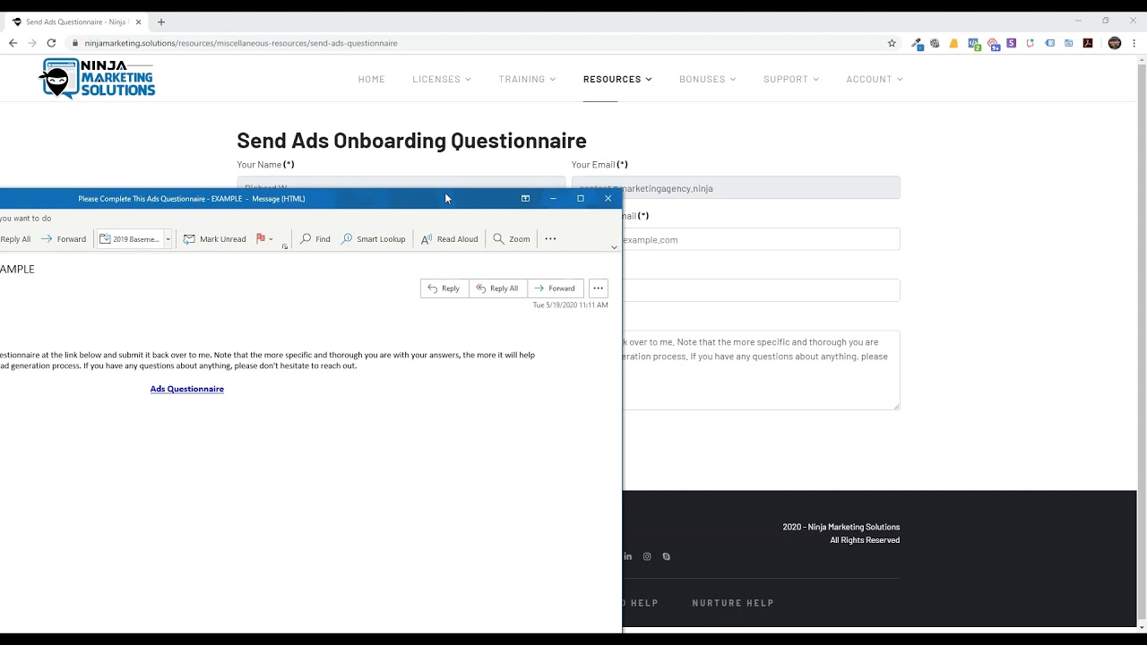Click Reply All in the message header
Viewport: 1147px width, 645px height.
click(x=497, y=288)
